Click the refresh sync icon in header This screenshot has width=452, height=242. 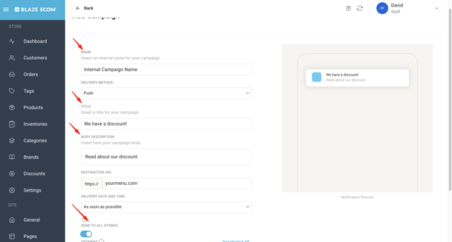coord(360,9)
